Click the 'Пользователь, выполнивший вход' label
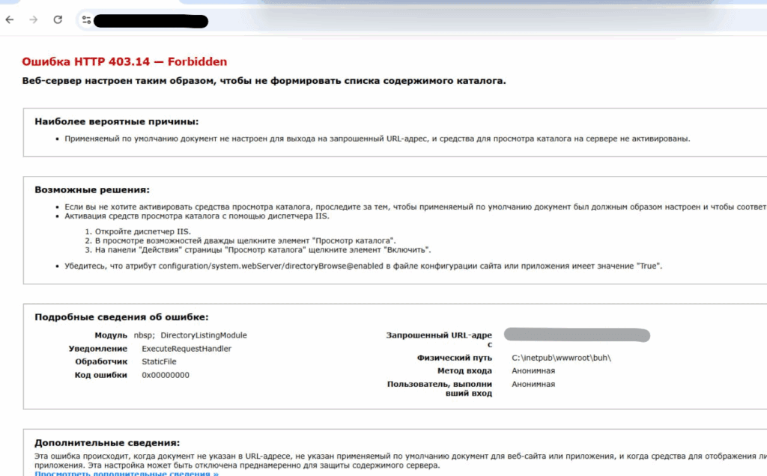Viewport: 767px width, 476px height. pyautogui.click(x=439, y=388)
